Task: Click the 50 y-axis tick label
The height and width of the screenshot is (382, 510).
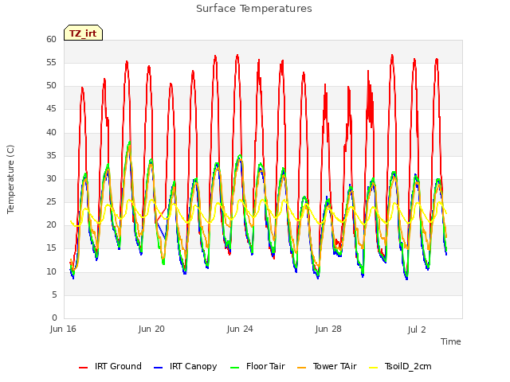Action: (x=51, y=86)
